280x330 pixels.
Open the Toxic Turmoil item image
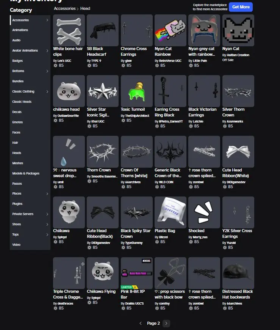[137, 91]
